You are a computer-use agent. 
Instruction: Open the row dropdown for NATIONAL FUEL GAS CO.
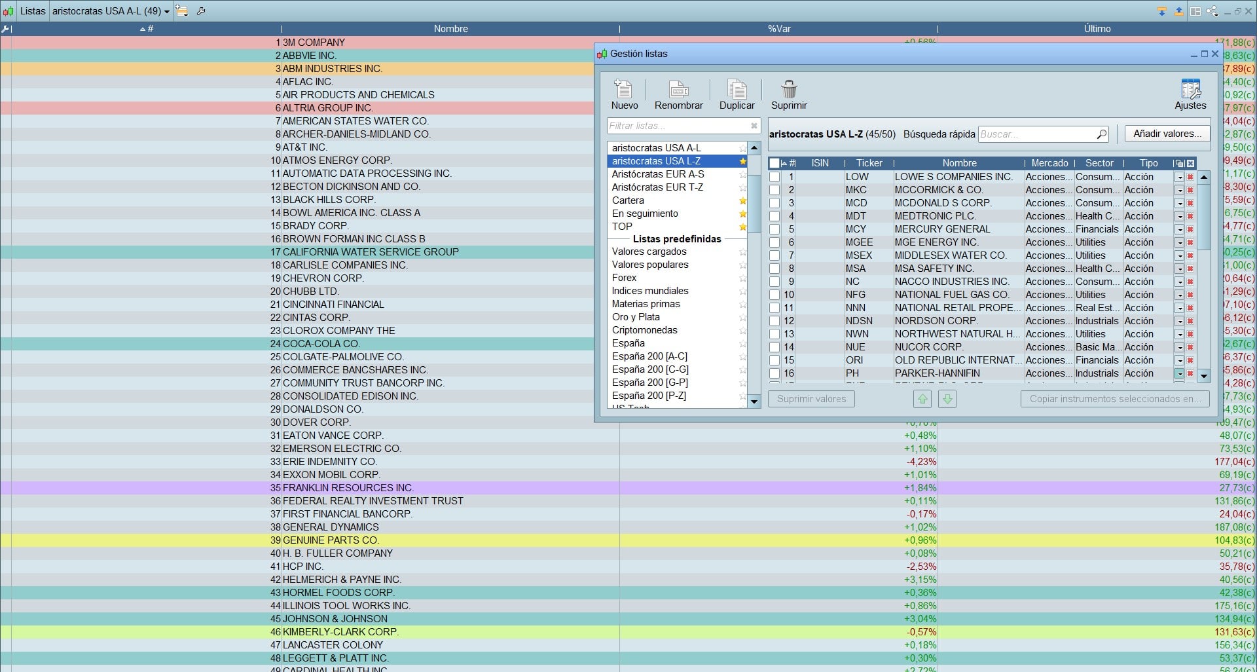(1179, 295)
